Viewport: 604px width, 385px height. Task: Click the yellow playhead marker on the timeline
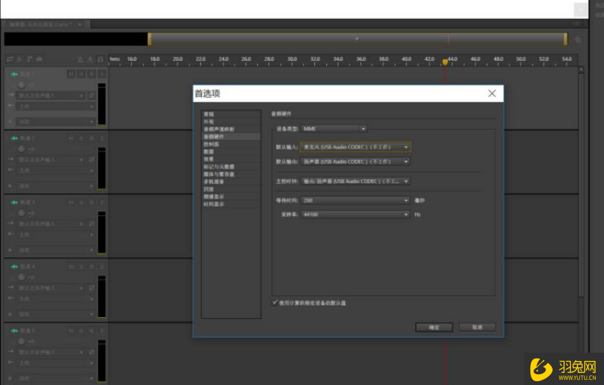445,62
